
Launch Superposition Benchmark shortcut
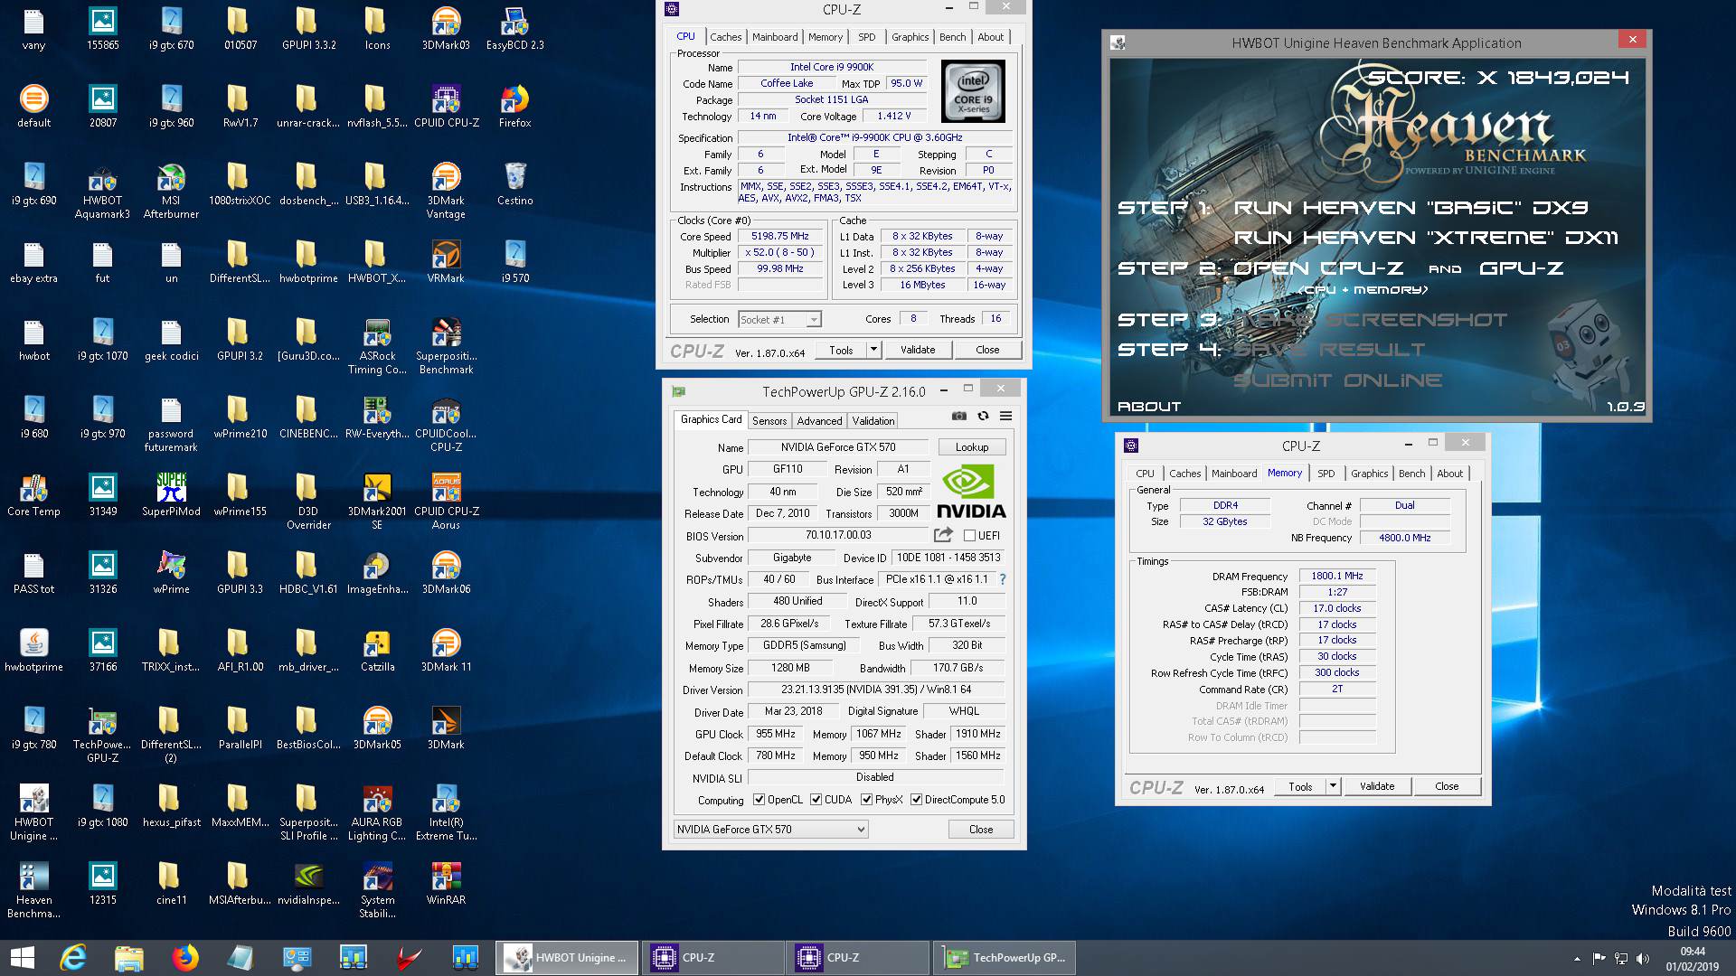click(x=446, y=347)
